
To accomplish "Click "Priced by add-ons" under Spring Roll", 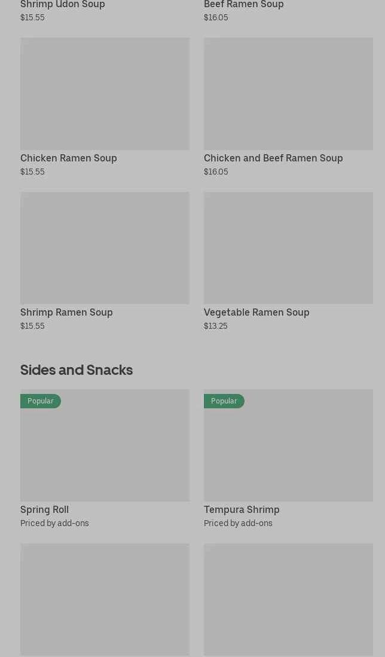I will point(54,523).
